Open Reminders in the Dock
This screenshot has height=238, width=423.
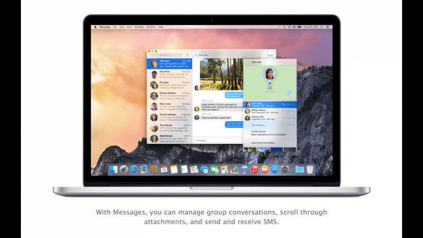point(184,169)
